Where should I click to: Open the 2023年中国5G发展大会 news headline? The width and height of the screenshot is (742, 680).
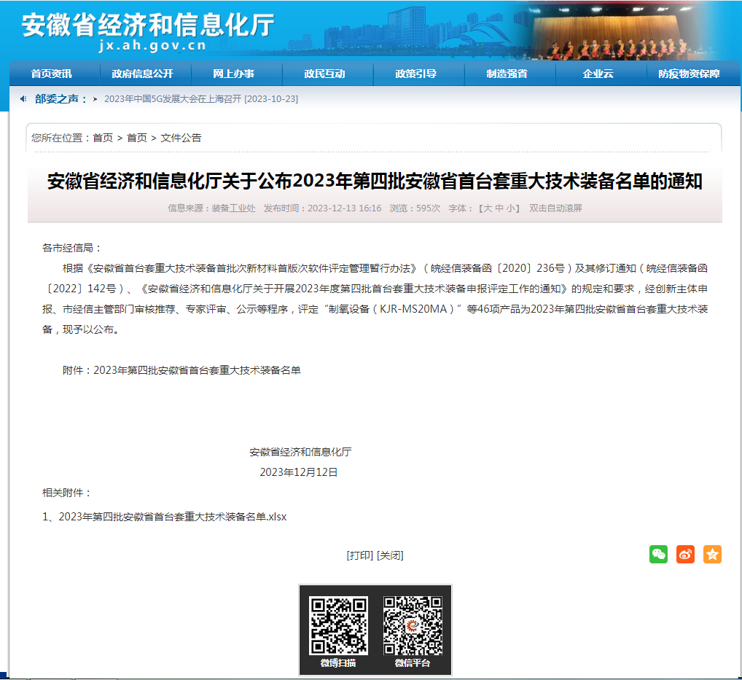point(201,99)
